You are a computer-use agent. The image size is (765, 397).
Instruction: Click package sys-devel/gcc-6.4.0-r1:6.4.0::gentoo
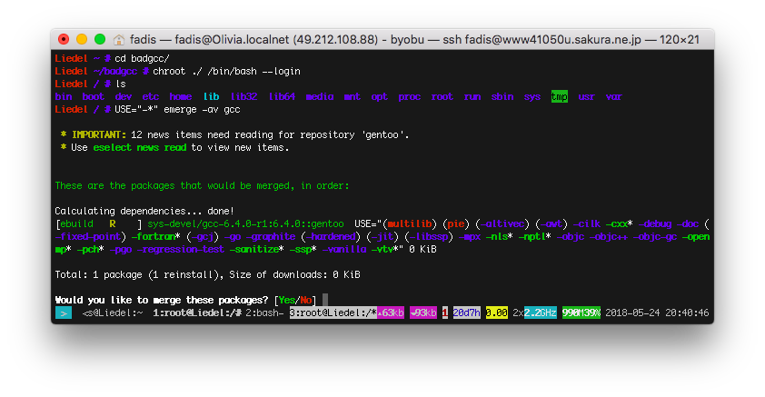pyautogui.click(x=245, y=223)
